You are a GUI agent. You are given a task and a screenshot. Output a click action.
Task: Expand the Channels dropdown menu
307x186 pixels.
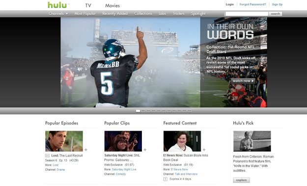pyautogui.click(x=58, y=14)
